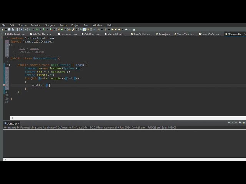Switch to the NaturalNumb... editor tab
Image resolution: width=246 pixels, height=184 pixels.
pyautogui.click(x=115, y=34)
